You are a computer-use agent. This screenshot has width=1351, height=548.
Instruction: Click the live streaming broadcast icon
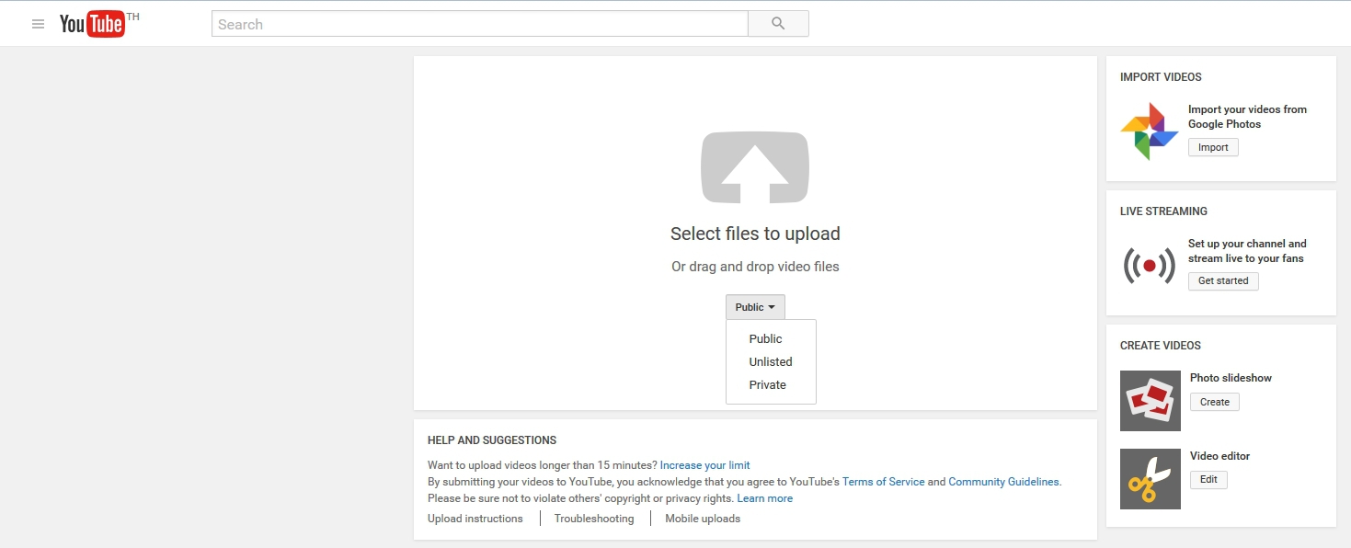(x=1150, y=266)
